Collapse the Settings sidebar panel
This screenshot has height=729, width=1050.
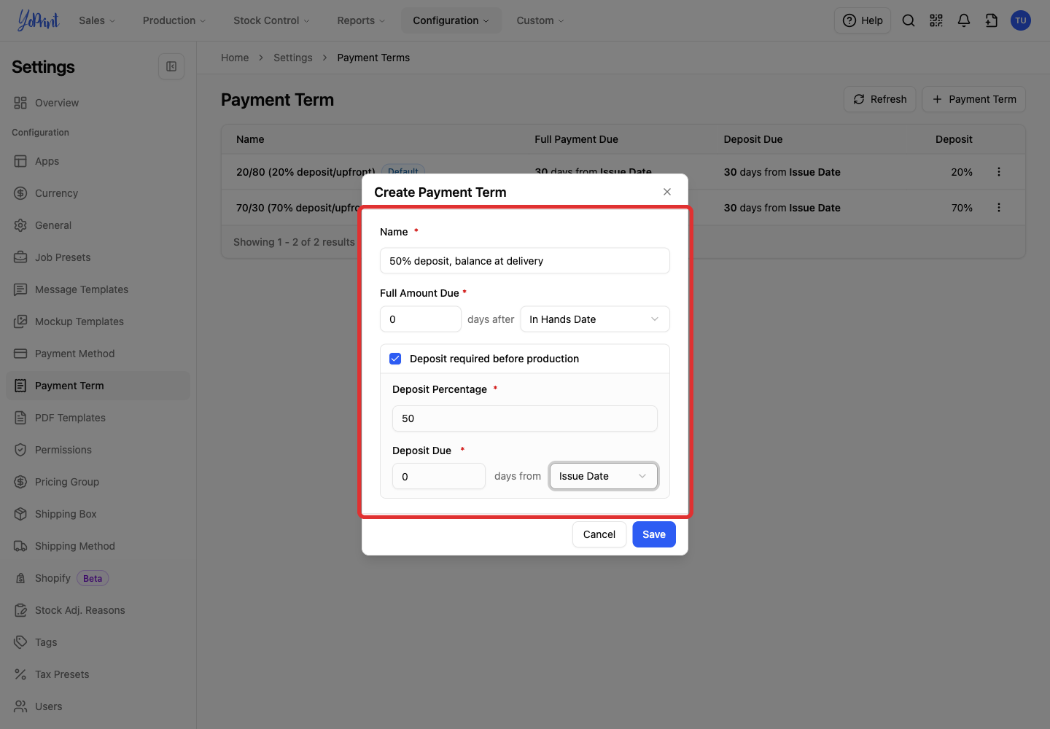[171, 66]
